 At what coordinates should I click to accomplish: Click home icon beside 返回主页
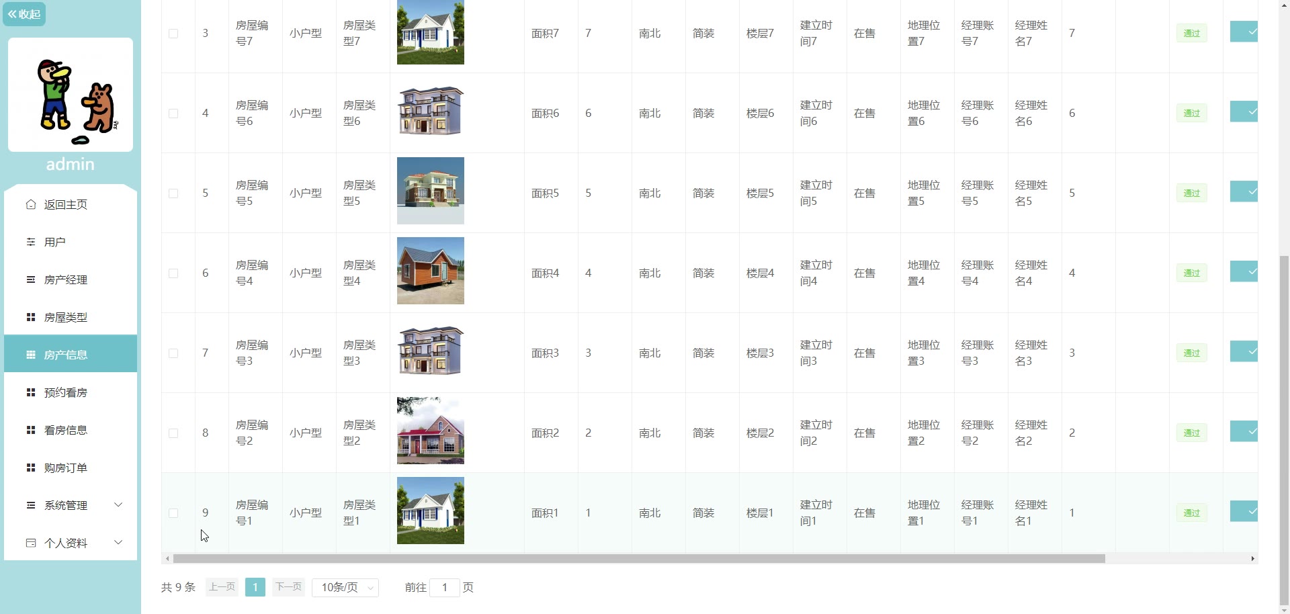[x=31, y=204]
